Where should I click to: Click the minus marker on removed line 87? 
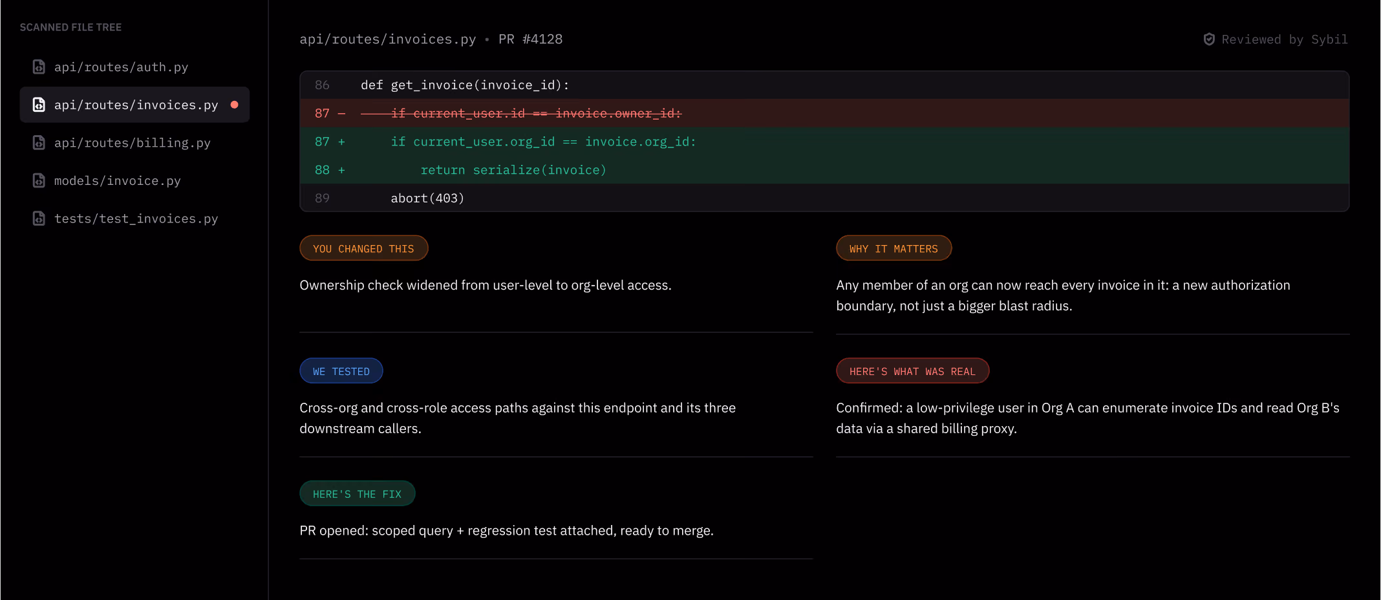click(x=341, y=114)
